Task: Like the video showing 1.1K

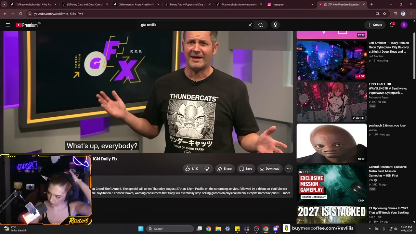Action: tap(191, 169)
